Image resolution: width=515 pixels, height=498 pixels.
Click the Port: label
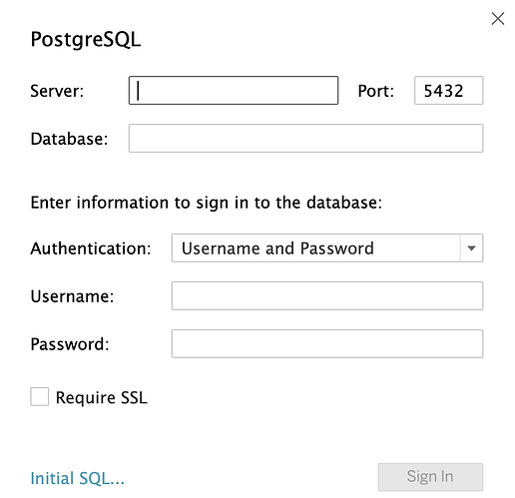coord(376,91)
